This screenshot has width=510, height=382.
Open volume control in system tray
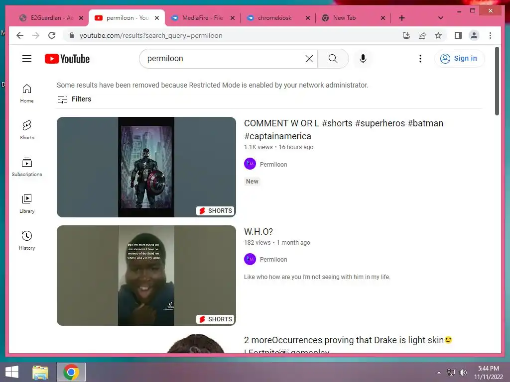point(463,372)
